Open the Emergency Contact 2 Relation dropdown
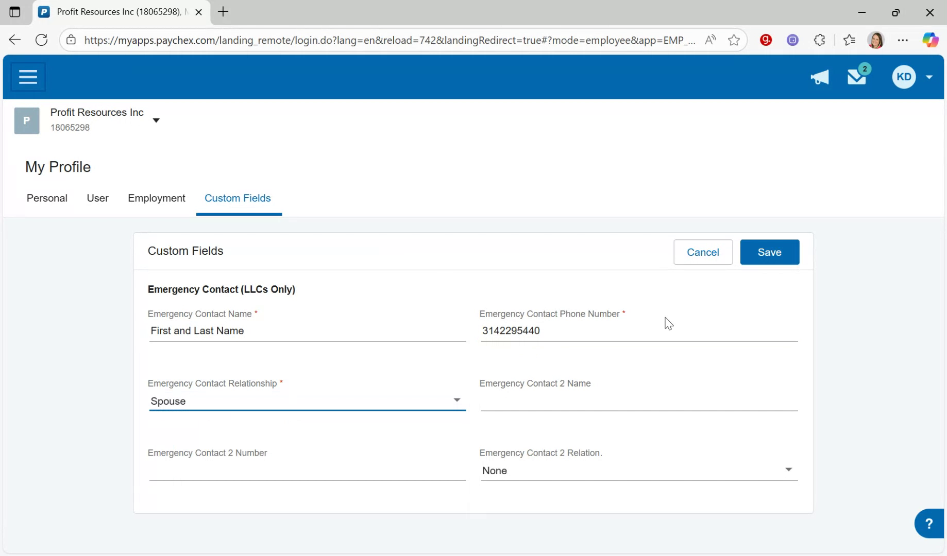Screen dimensions: 947x556 click(x=788, y=469)
